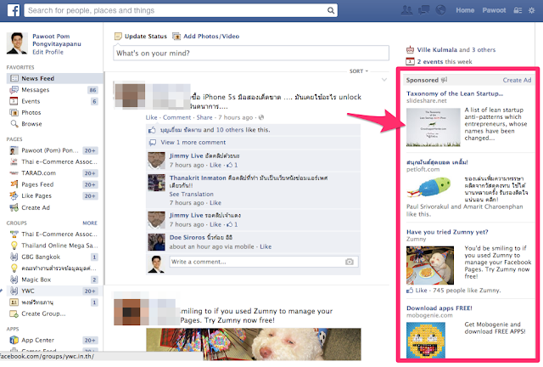
Task: Click Doe Siroros commenter name
Action: (x=187, y=237)
